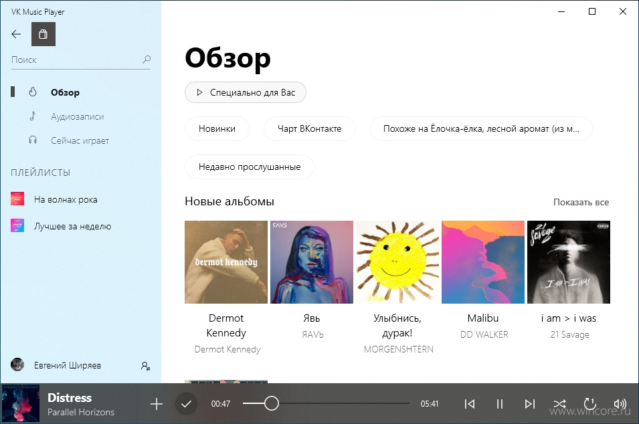This screenshot has width=639, height=424.
Task: Open the Malibu album cover
Action: click(483, 262)
